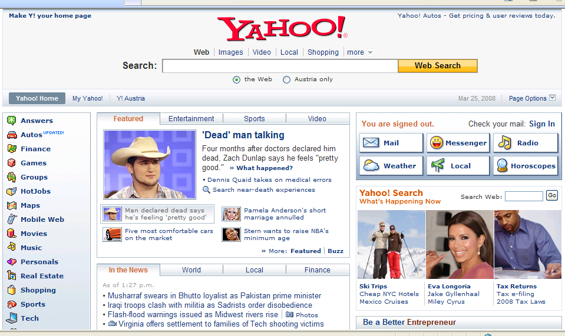
Task: Open the Finance news tab
Action: (x=318, y=270)
